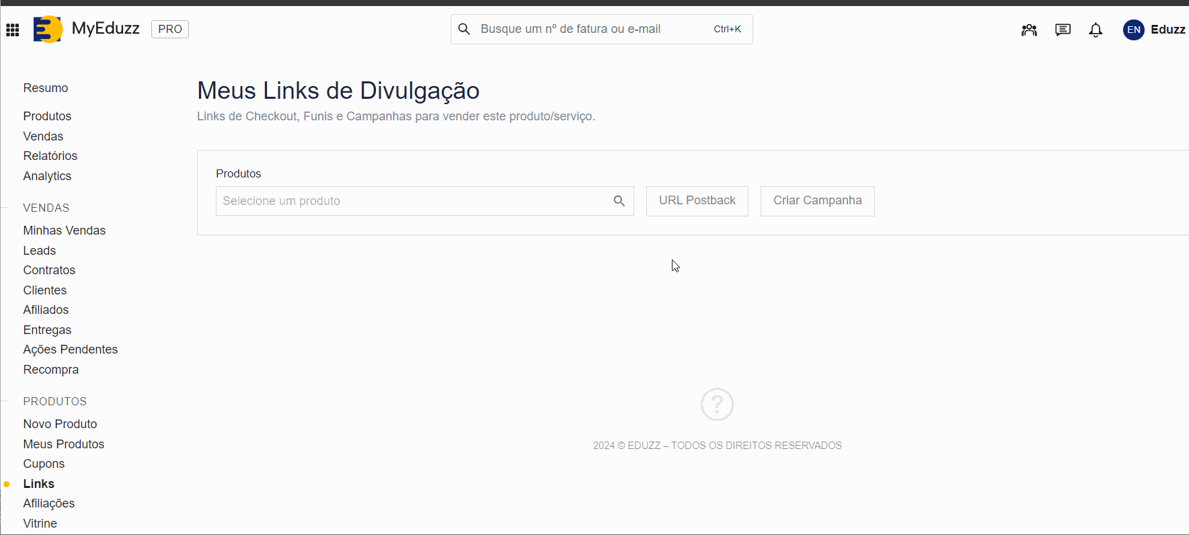The width and height of the screenshot is (1189, 535).
Task: Click the help question mark icon
Action: tap(717, 405)
